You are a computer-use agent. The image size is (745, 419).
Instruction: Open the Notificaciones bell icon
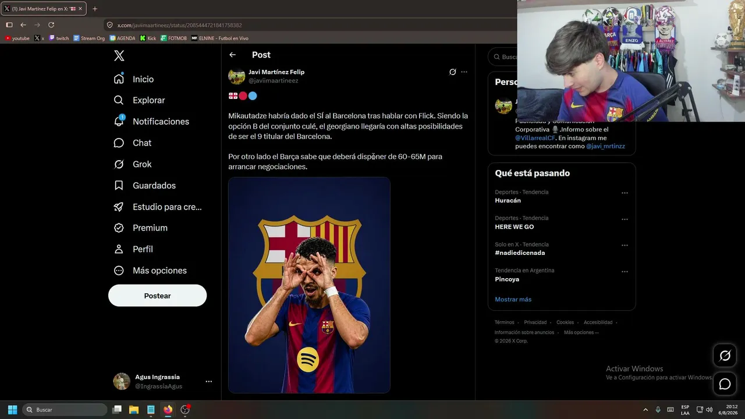(x=119, y=121)
